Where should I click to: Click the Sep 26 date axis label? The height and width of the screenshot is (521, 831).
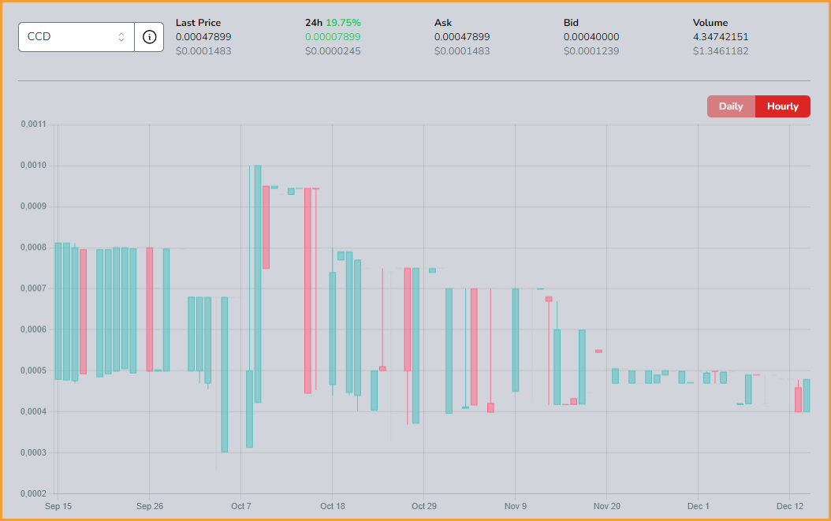click(x=150, y=506)
